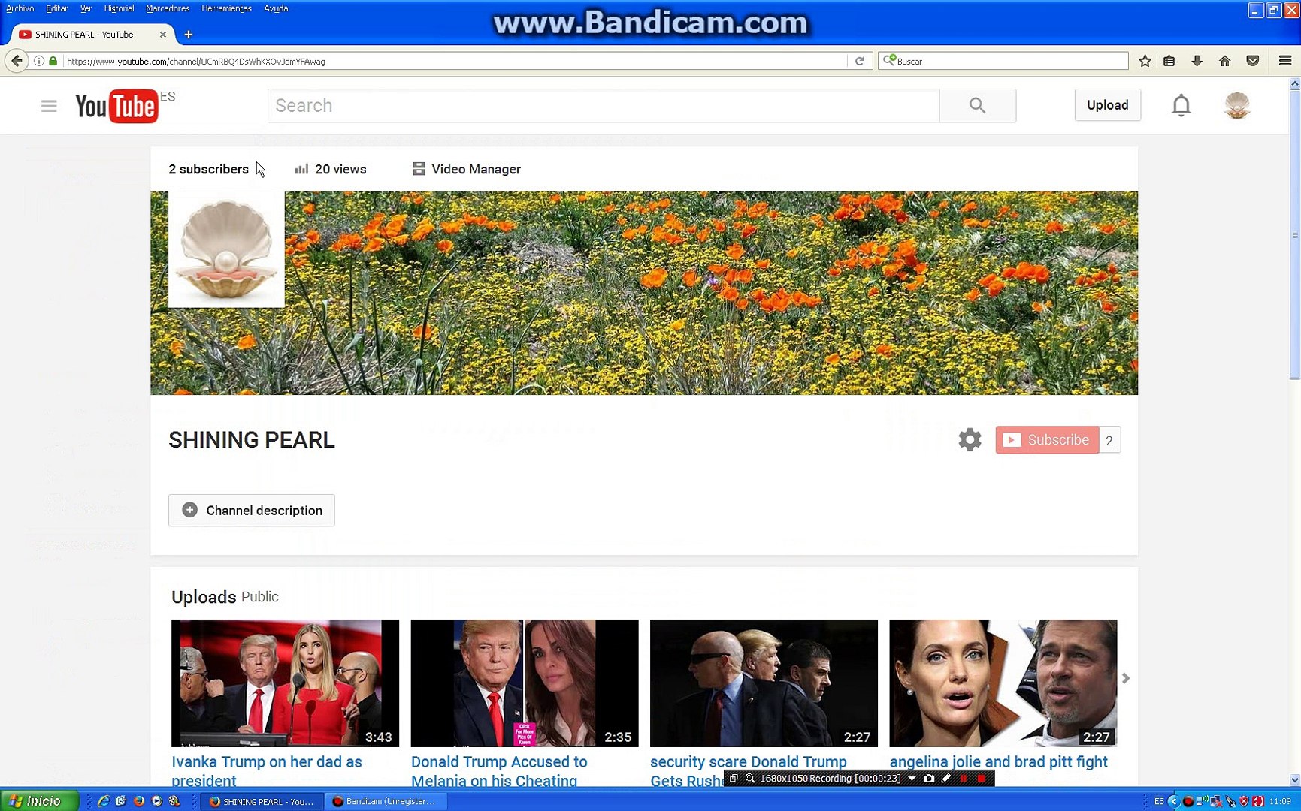Open the YouTube guide hamburger menu

(48, 105)
